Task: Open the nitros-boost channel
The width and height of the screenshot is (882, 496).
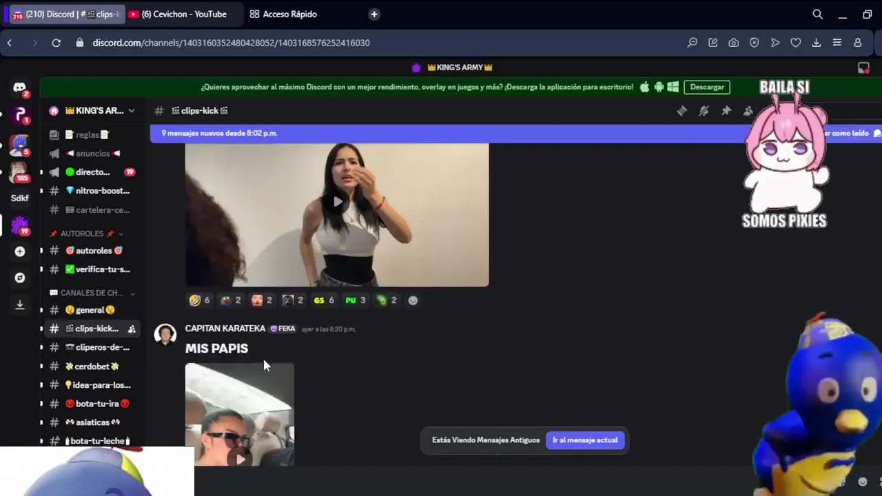Action: coord(92,191)
